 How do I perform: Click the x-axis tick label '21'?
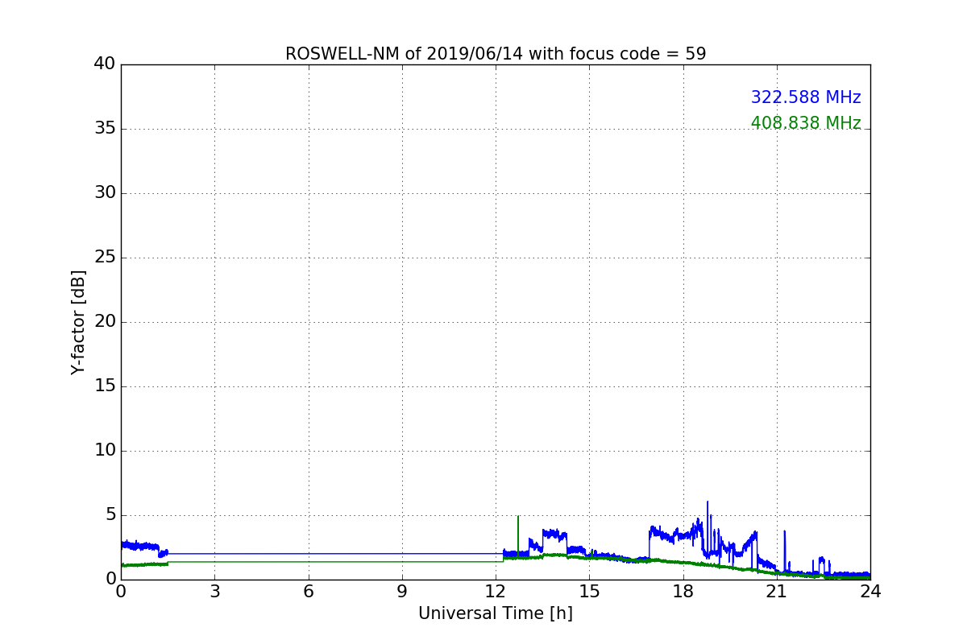point(777,592)
